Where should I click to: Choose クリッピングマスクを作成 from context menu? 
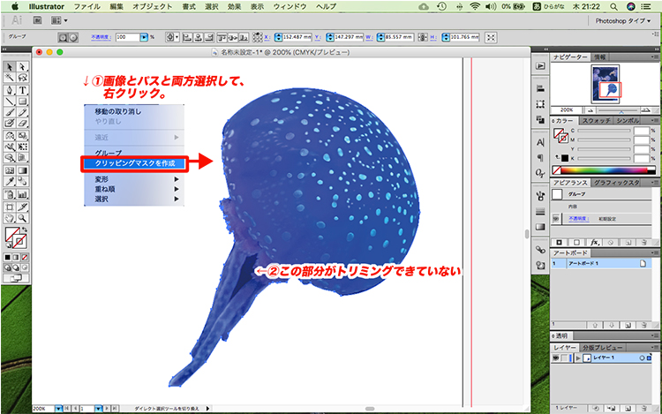[x=135, y=163]
